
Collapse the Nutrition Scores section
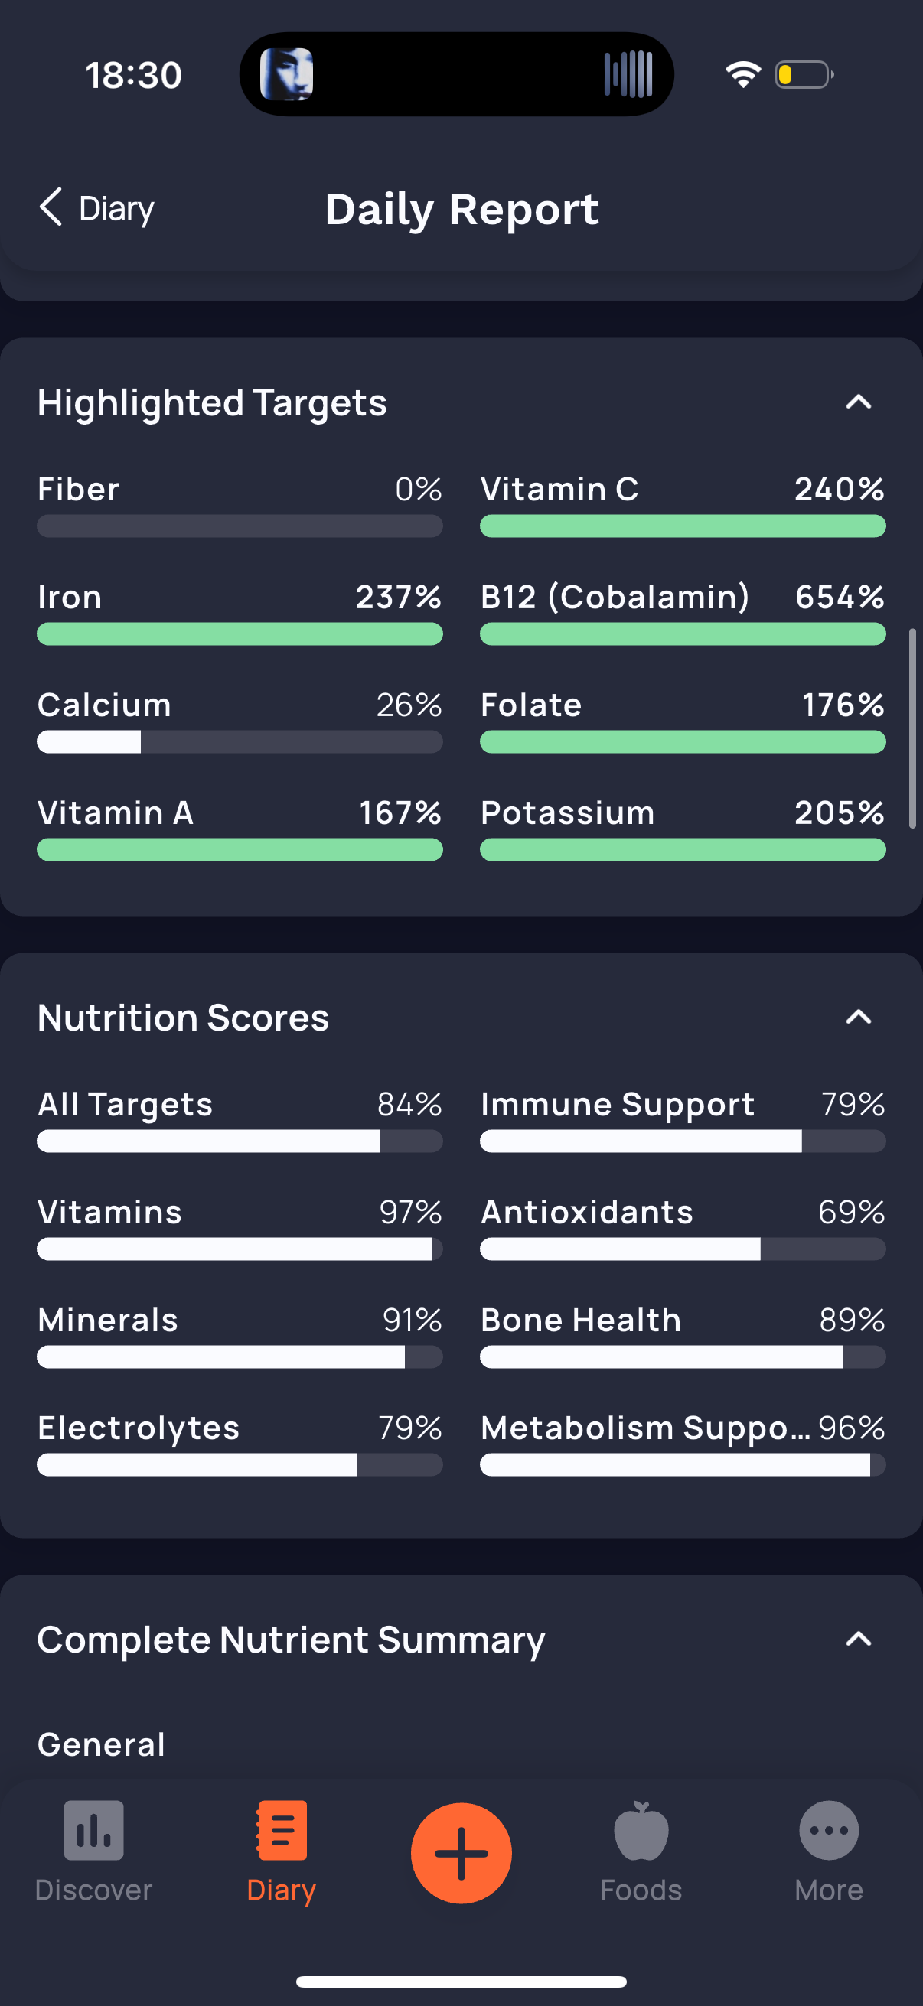pyautogui.click(x=859, y=1017)
